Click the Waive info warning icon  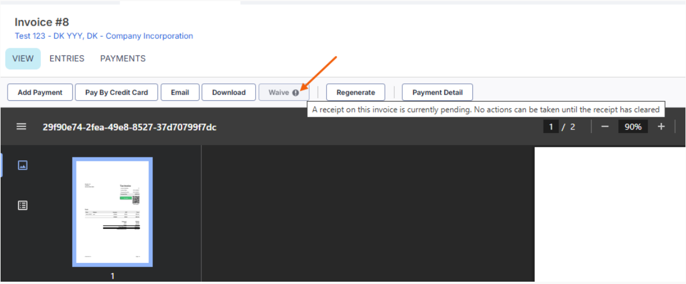[296, 93]
